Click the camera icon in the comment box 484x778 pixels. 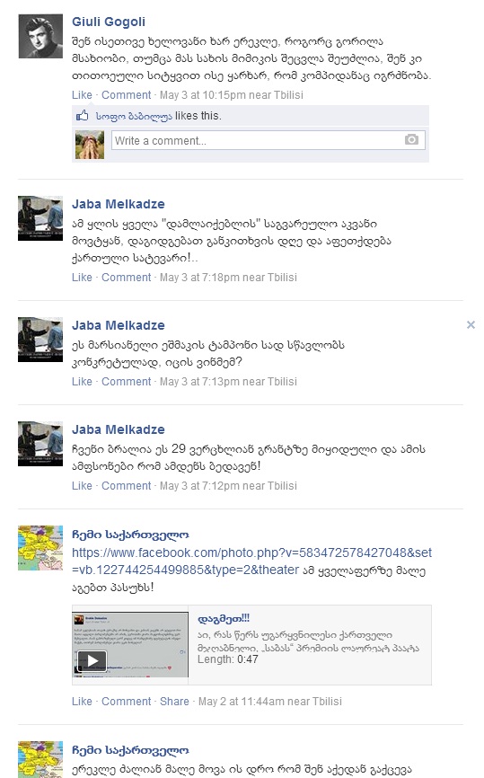pos(411,140)
